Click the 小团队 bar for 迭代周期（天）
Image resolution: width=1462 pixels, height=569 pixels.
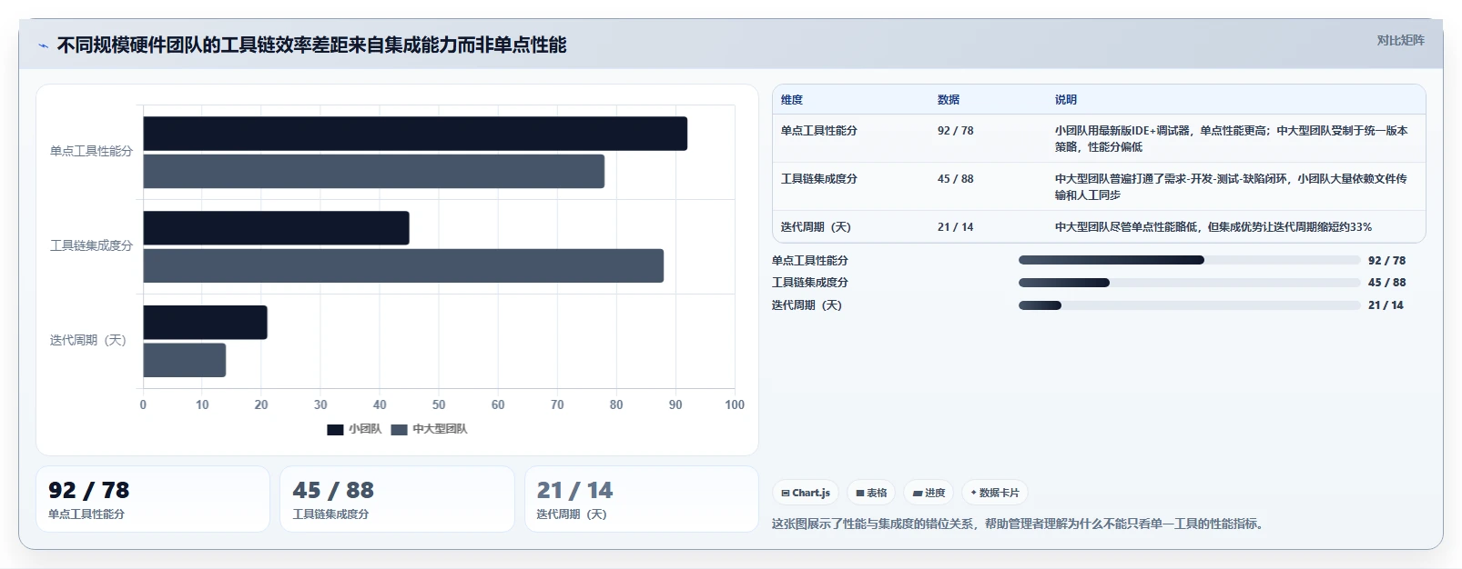click(205, 323)
